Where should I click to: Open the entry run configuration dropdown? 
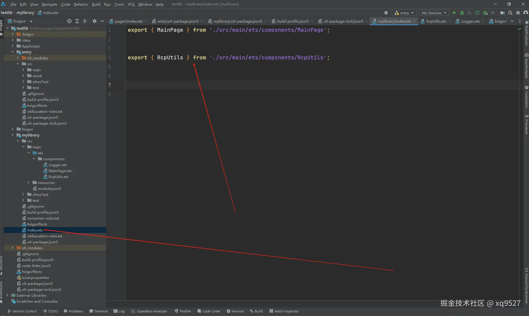404,13
